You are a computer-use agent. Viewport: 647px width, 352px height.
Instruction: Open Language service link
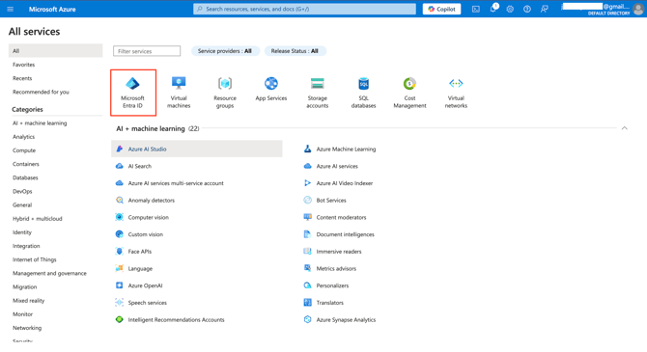pyautogui.click(x=140, y=268)
